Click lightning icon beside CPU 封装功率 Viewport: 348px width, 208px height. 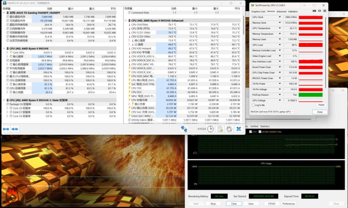pyautogui.click(x=130, y=100)
